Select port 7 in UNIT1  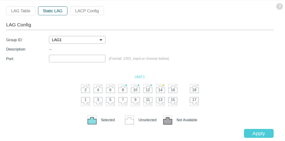(x=123, y=101)
